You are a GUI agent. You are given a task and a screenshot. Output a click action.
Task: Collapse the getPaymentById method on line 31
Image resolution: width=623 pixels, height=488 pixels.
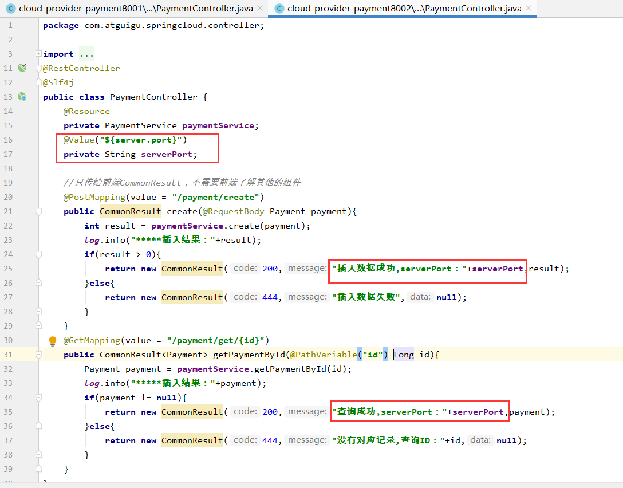(38, 355)
